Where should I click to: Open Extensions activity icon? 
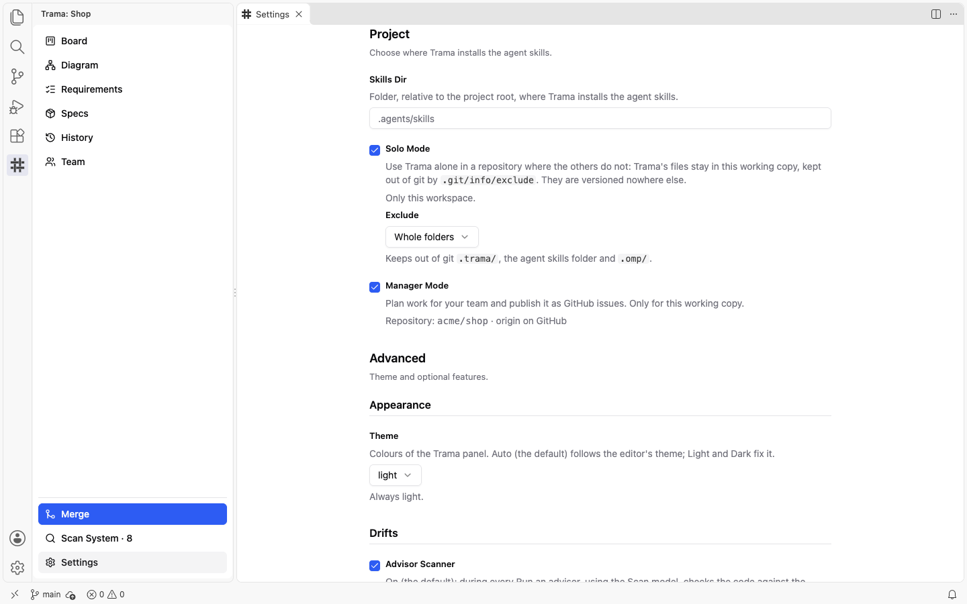[17, 136]
